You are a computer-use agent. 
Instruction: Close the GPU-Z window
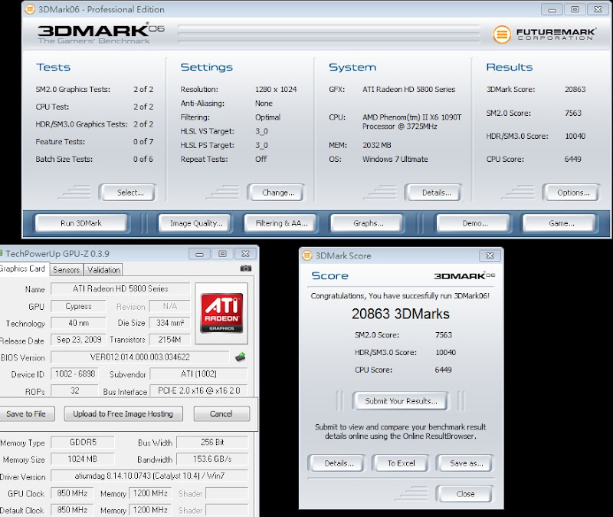(245, 254)
